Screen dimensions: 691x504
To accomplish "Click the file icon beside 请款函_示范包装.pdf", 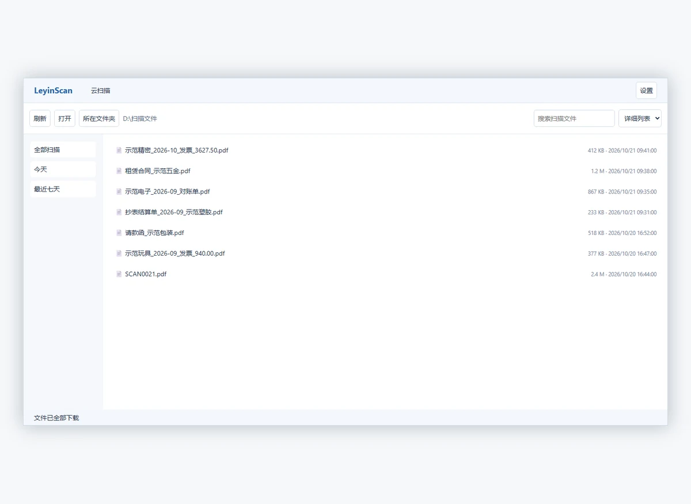I will [119, 233].
